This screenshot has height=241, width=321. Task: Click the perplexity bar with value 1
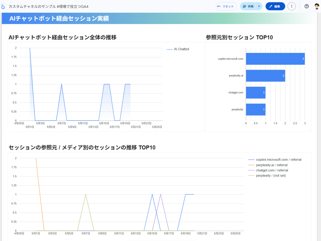[255, 110]
